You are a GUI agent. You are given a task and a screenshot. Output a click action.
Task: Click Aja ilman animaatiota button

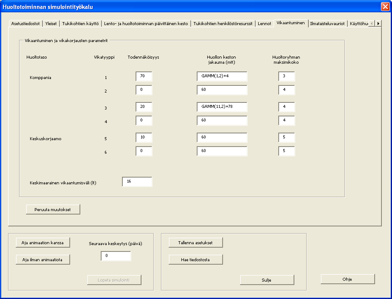coord(43,260)
